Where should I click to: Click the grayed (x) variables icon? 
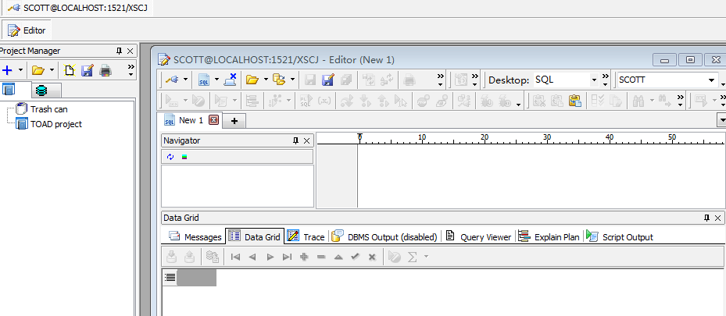[x=324, y=101]
